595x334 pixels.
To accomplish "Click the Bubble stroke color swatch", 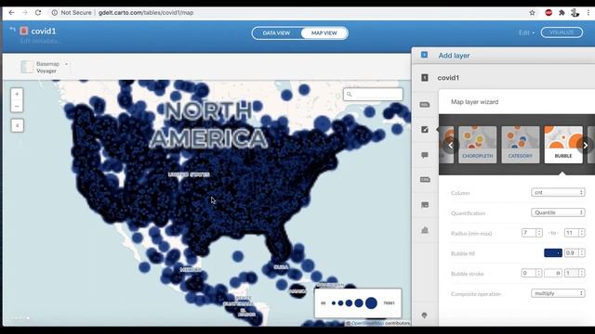I will (553, 273).
